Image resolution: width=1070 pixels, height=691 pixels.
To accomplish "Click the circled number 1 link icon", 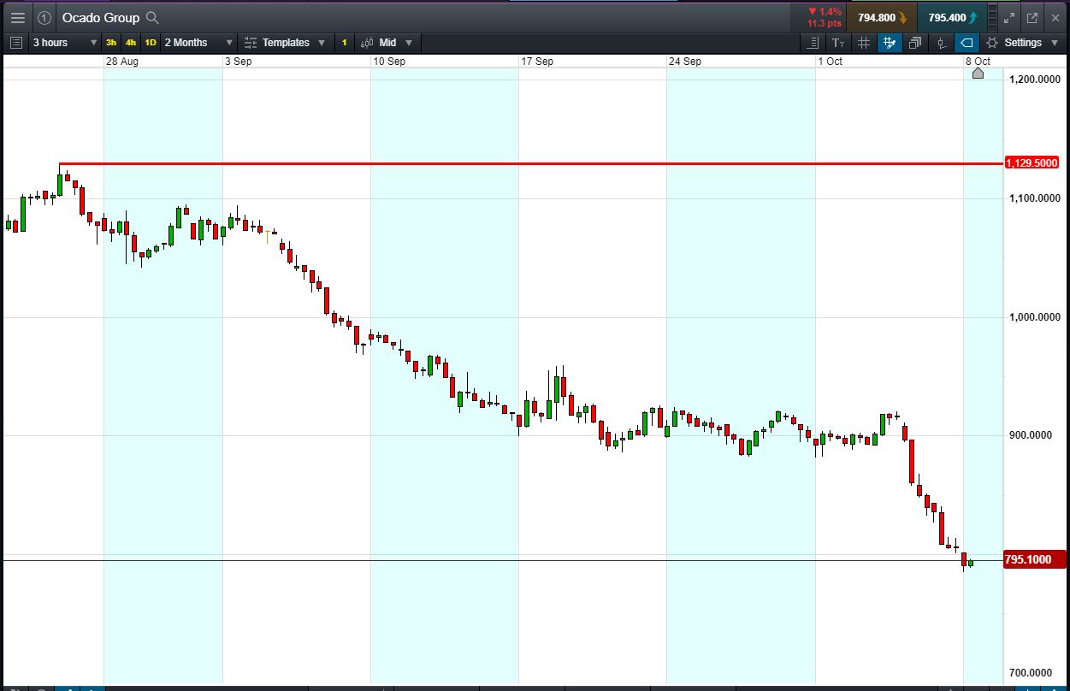I will (44, 17).
